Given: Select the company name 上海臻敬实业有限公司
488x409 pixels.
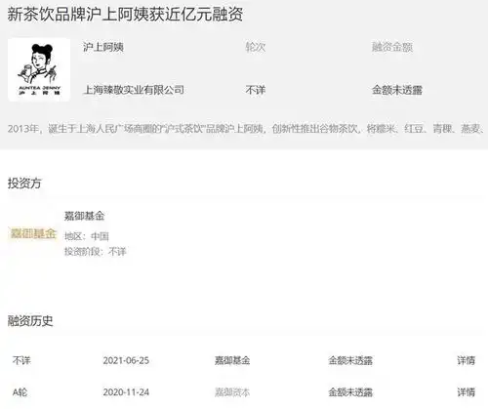Looking at the screenshot, I should click(134, 90).
